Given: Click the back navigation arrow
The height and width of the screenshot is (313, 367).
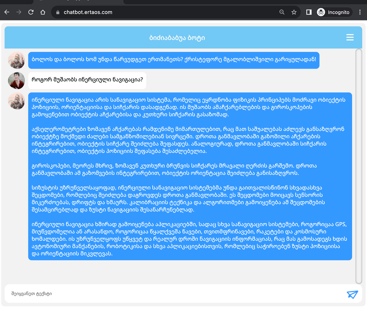Looking at the screenshot, I should [x=6, y=12].
